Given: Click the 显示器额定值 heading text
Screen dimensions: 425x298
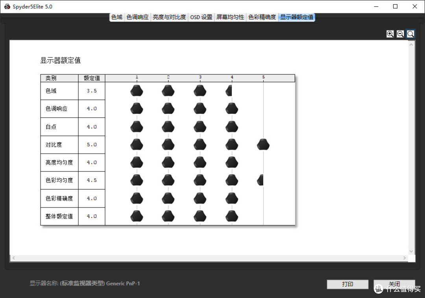Looking at the screenshot, I should [x=61, y=61].
